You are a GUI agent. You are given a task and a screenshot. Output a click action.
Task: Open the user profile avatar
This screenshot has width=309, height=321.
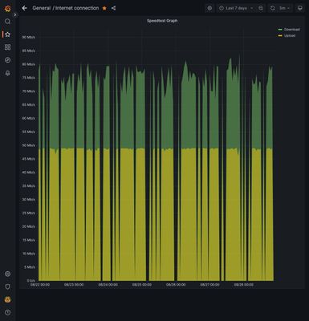click(x=7, y=299)
